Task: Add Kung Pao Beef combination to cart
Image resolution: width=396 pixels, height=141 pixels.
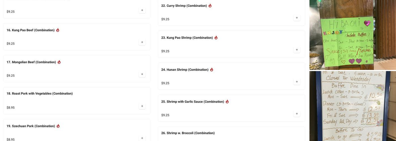Action: 142,42
